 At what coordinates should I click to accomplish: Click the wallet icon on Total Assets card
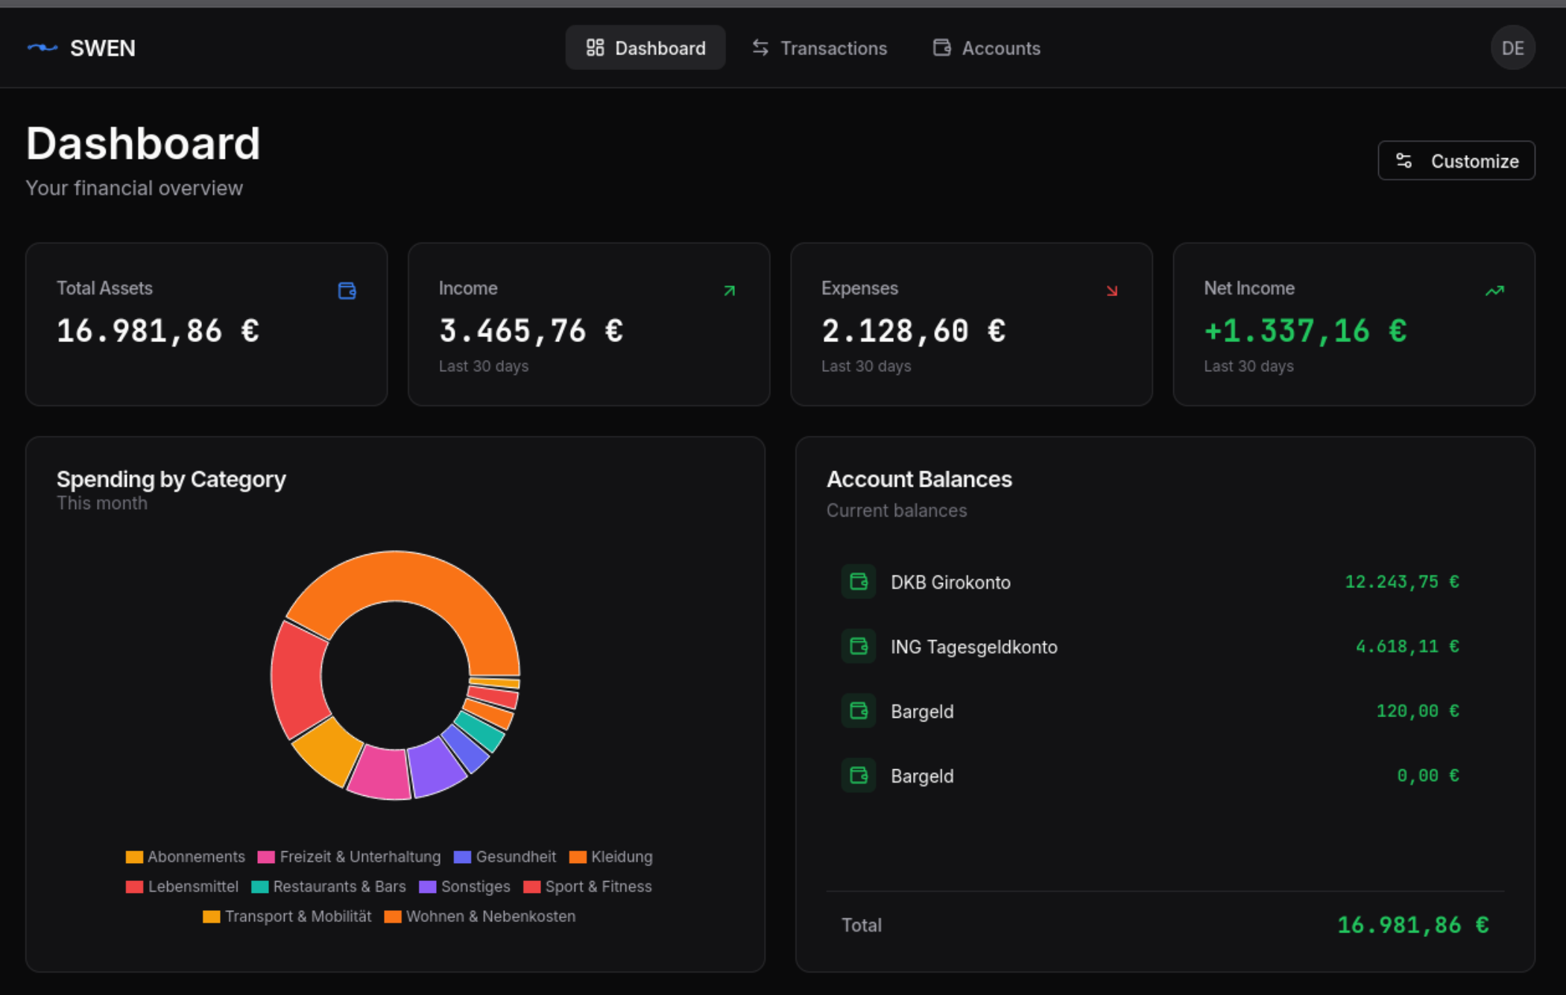[347, 291]
